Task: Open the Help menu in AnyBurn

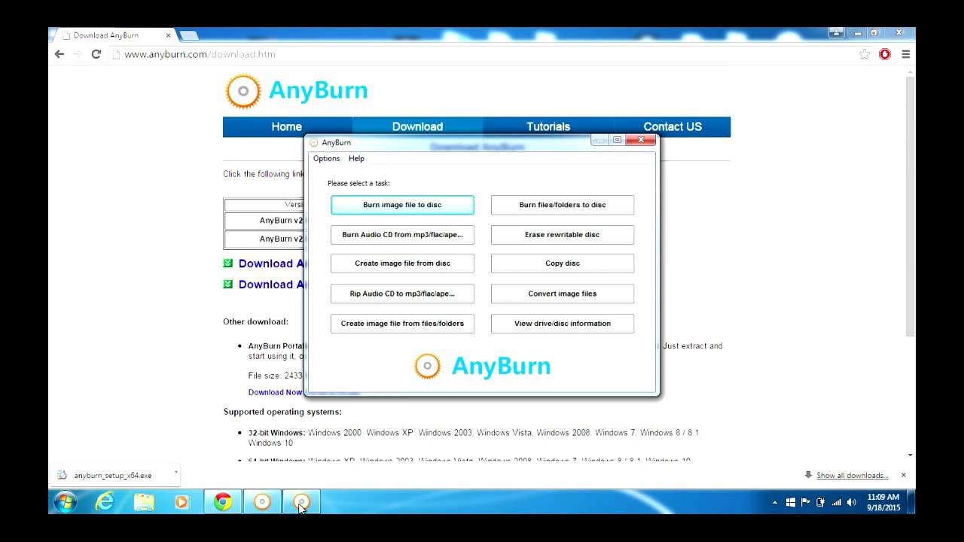Action: pyautogui.click(x=356, y=159)
